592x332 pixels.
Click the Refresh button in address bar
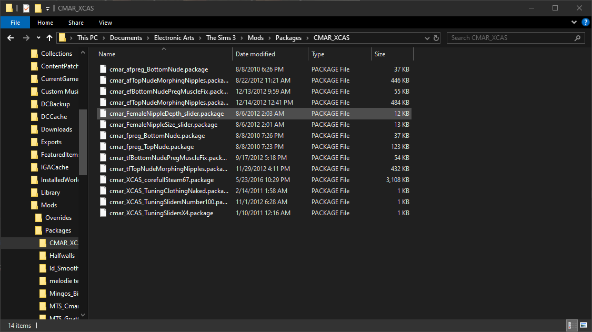tap(436, 38)
